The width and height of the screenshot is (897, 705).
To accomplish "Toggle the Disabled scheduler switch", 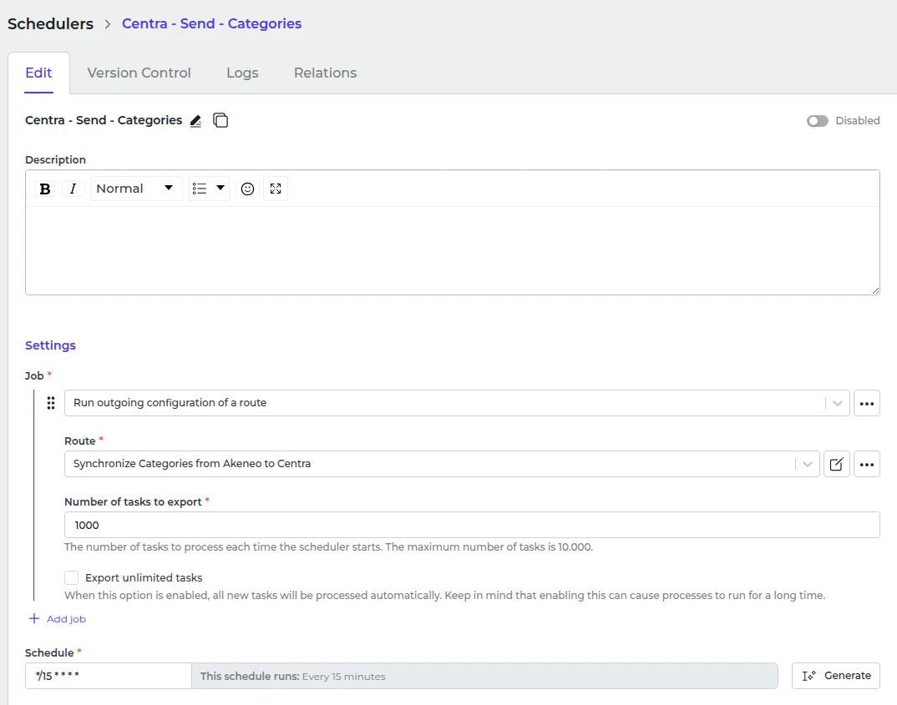I will [818, 121].
